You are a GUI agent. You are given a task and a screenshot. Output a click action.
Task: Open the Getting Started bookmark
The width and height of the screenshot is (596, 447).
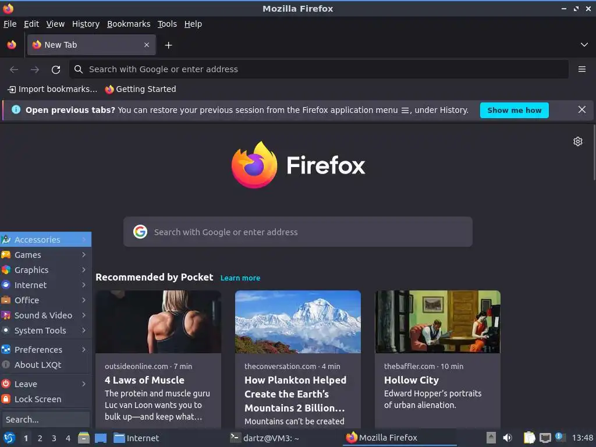pyautogui.click(x=141, y=89)
